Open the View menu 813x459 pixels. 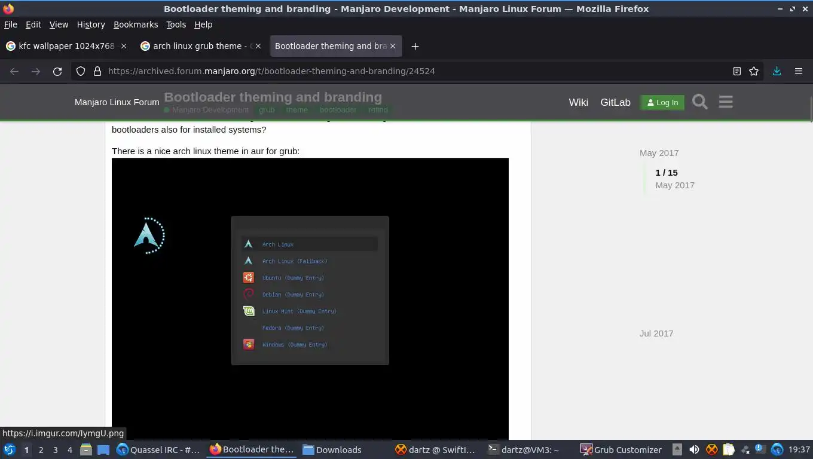point(59,25)
